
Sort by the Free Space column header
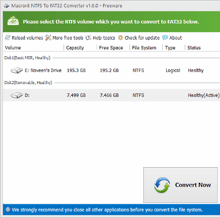coord(111,48)
